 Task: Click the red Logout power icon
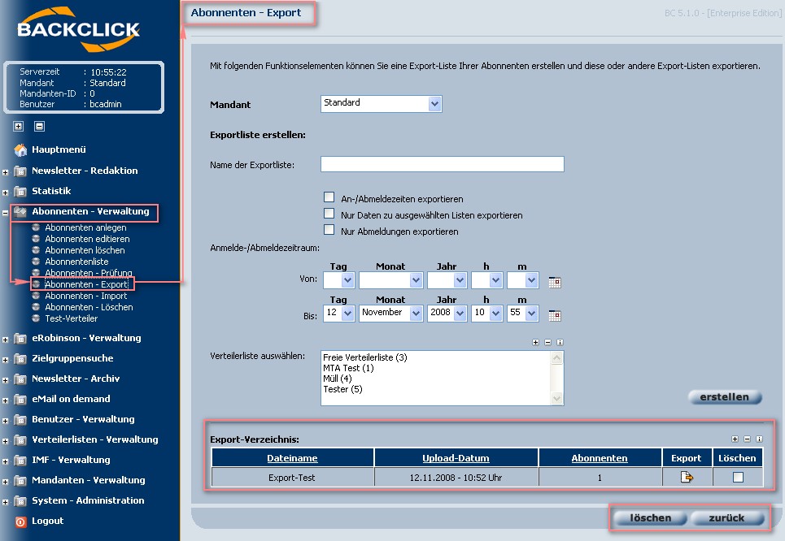(20, 522)
